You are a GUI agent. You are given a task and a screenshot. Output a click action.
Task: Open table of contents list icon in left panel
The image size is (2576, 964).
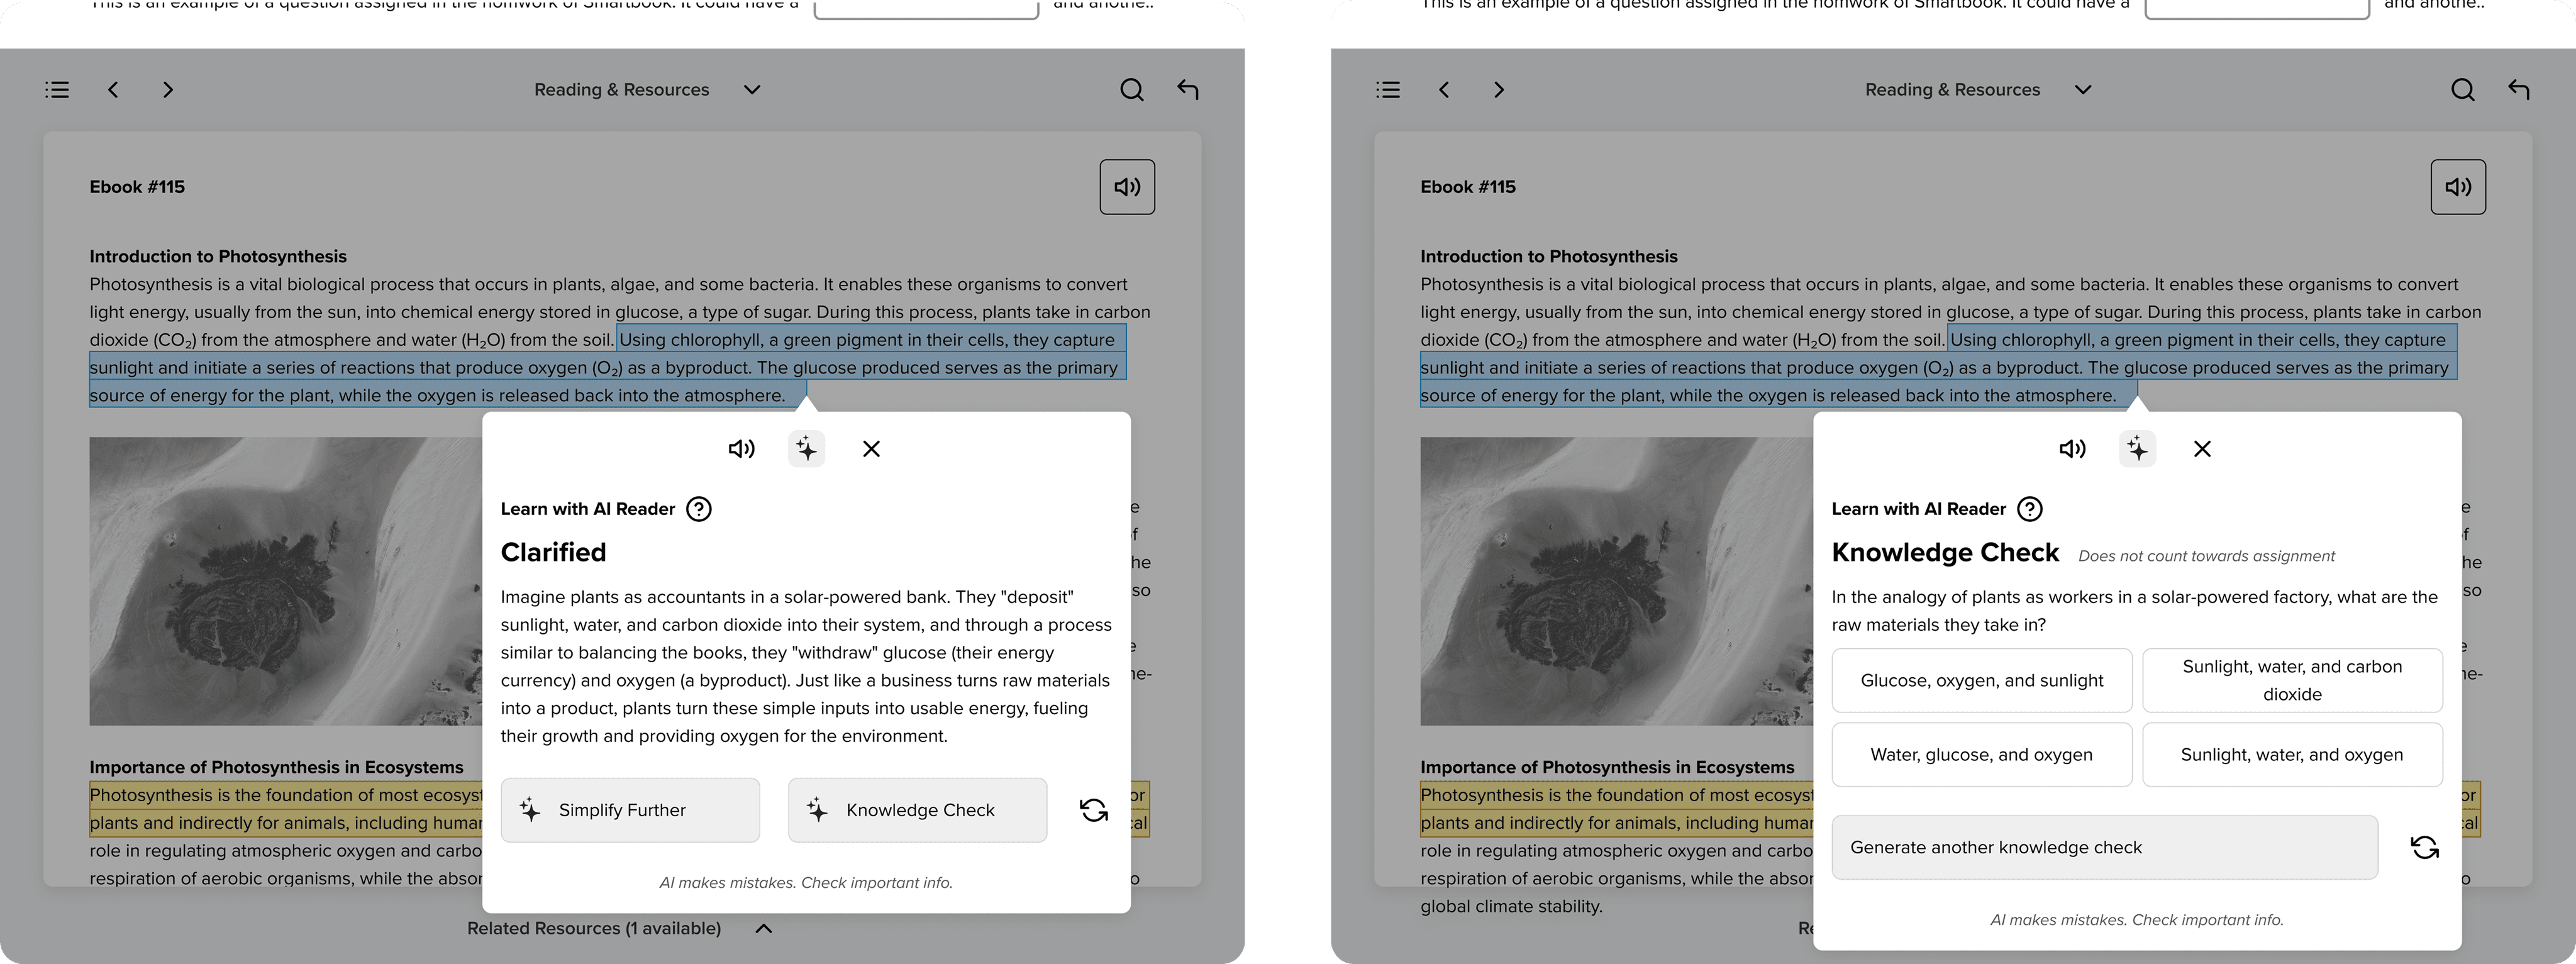click(57, 90)
